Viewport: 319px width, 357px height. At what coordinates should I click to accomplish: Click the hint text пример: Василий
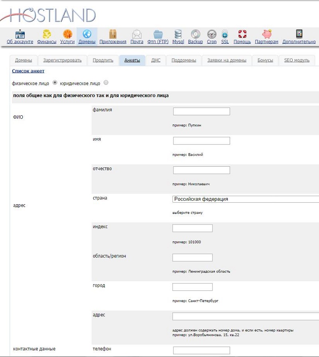click(188, 155)
